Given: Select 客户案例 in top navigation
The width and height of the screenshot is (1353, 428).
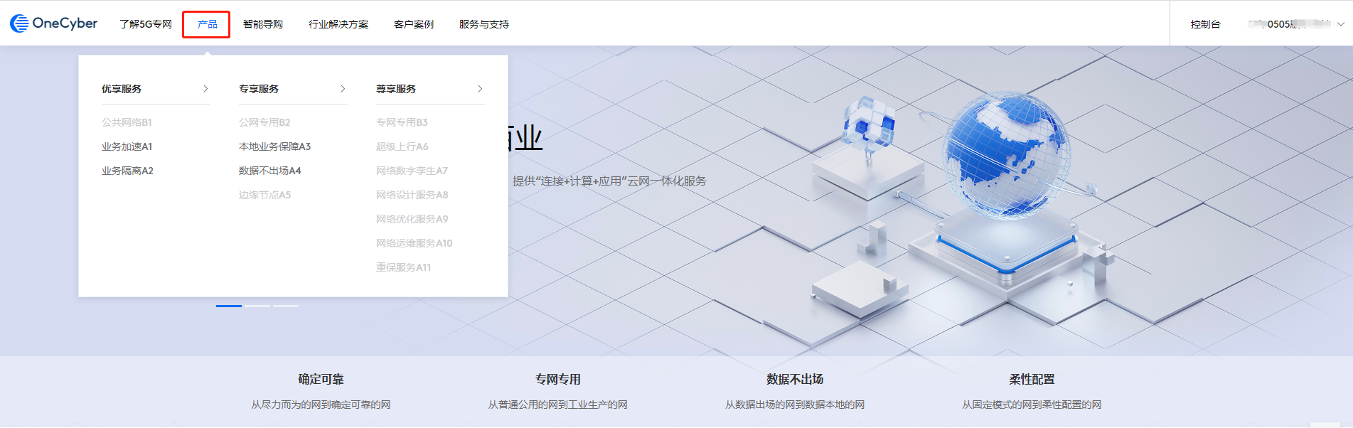Looking at the screenshot, I should pos(414,24).
